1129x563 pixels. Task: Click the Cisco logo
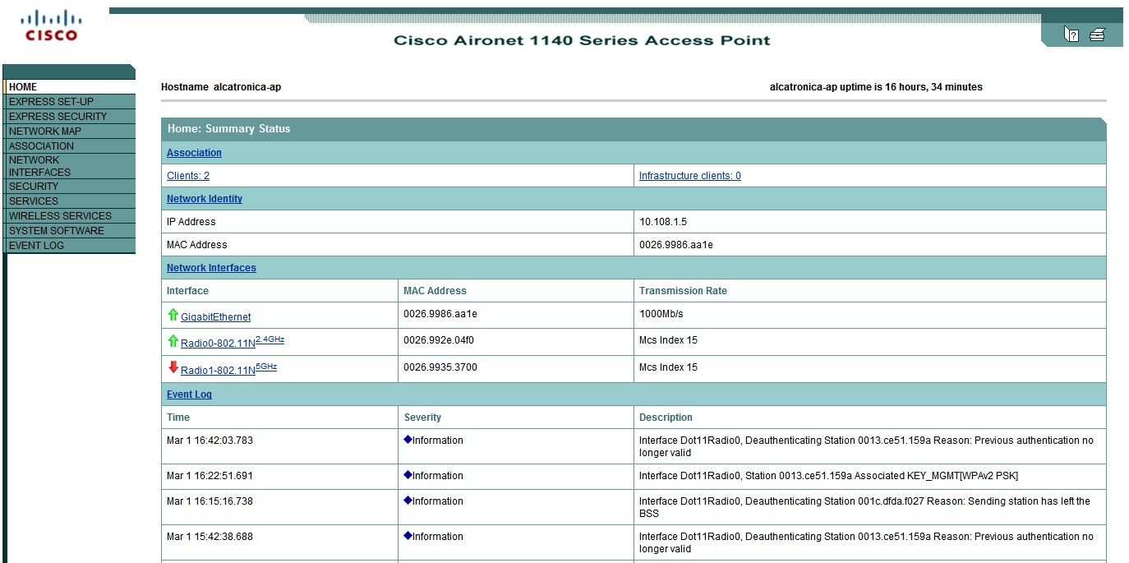pyautogui.click(x=51, y=25)
